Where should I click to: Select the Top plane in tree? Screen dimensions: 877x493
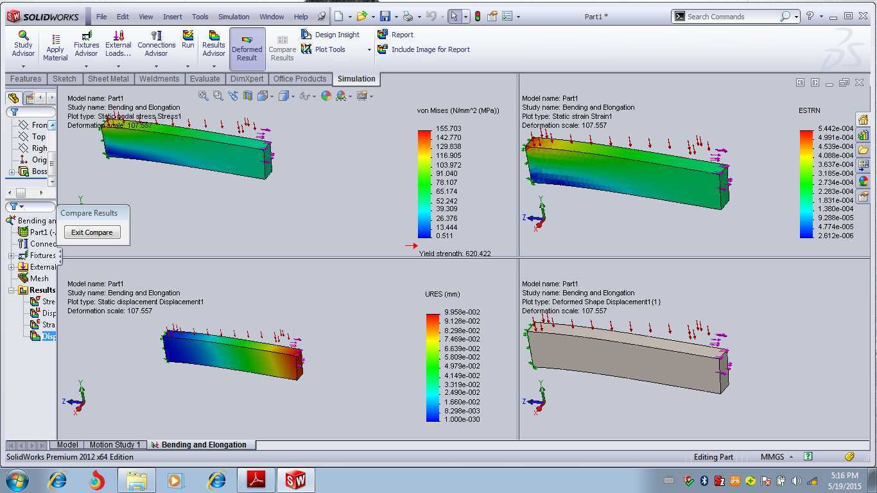point(32,137)
